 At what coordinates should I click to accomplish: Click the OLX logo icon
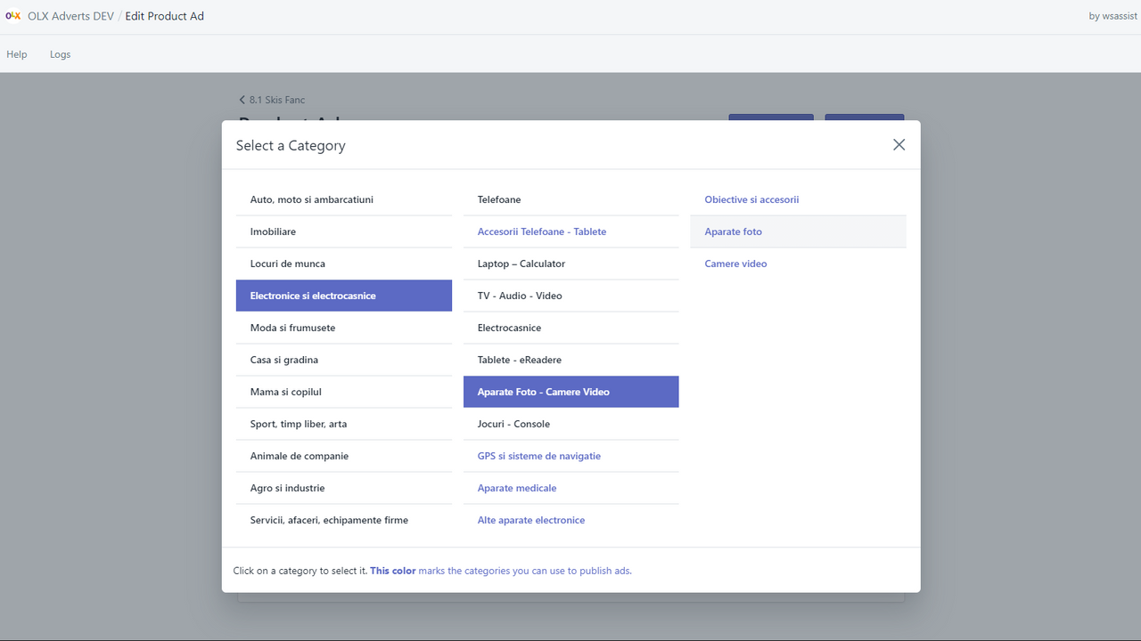(x=13, y=15)
